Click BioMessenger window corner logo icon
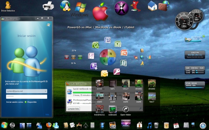 [48, 25]
